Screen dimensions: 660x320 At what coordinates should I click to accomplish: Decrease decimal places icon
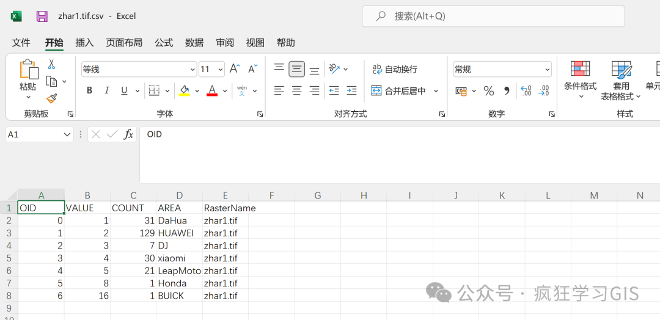point(544,91)
